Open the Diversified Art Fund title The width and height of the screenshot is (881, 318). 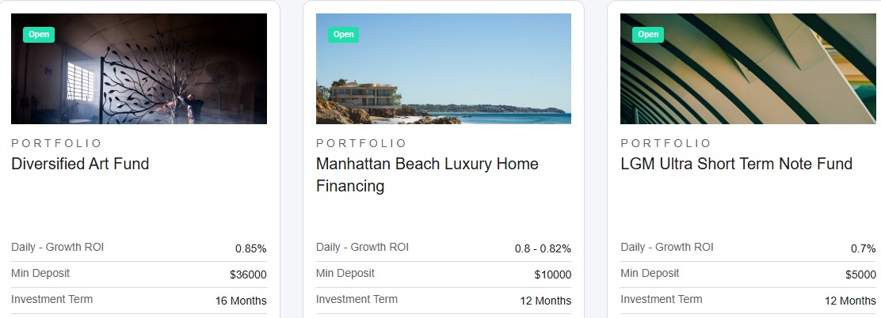[80, 164]
